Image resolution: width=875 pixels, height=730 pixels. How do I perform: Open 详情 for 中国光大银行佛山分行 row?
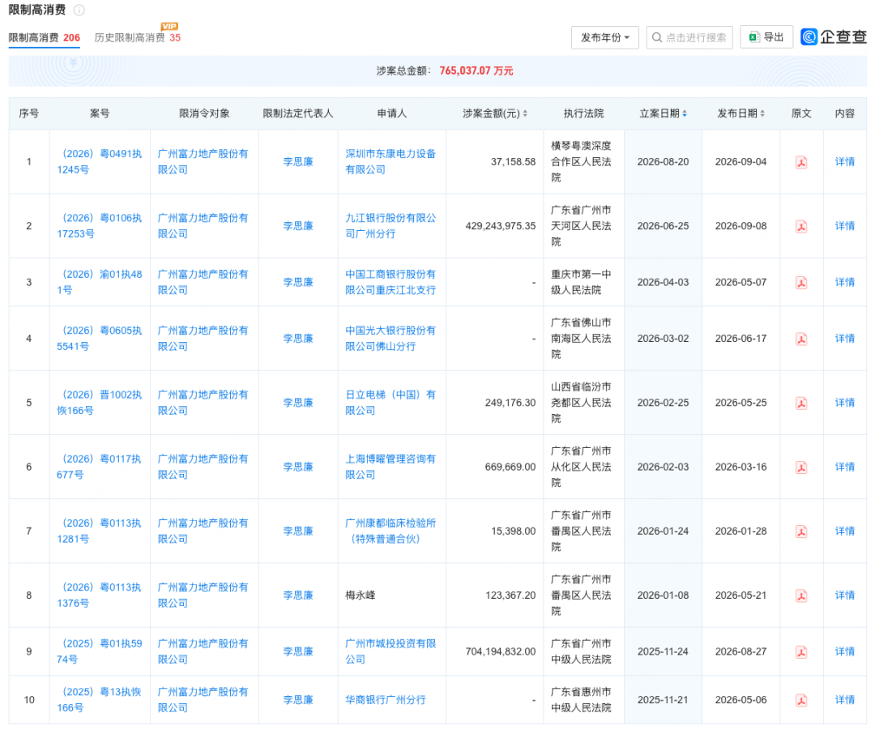(x=844, y=339)
